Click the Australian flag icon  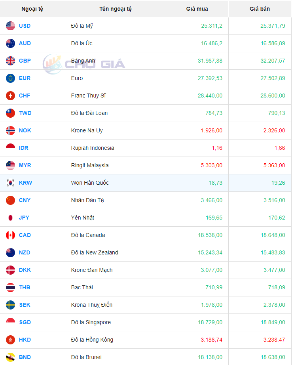[x=11, y=44]
